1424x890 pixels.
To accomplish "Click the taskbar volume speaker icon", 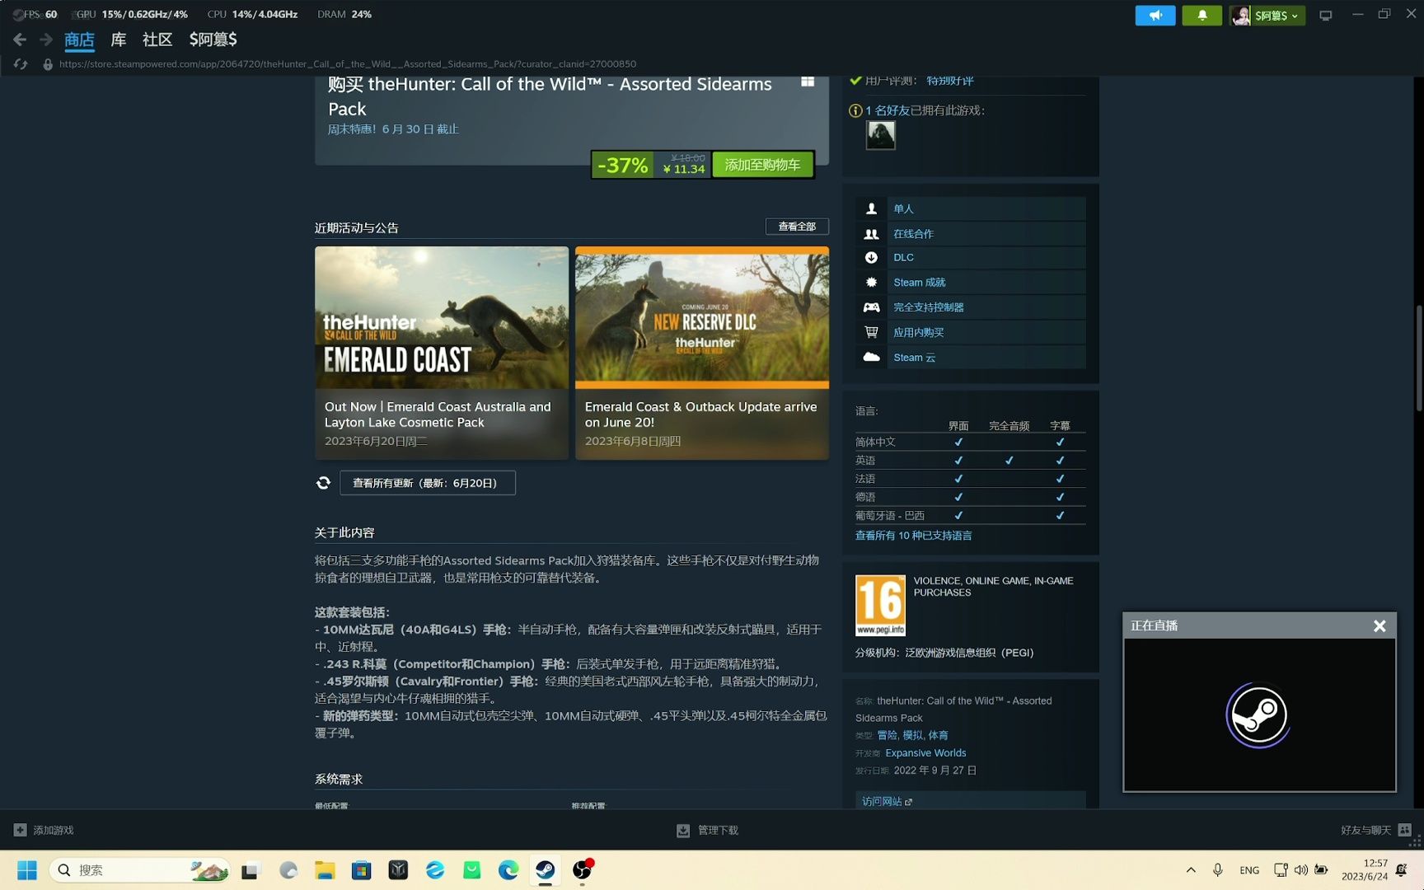I will click(x=1301, y=870).
